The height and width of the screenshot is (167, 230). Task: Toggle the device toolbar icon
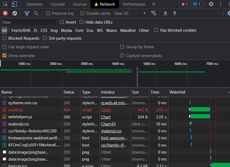click(x=14, y=4)
